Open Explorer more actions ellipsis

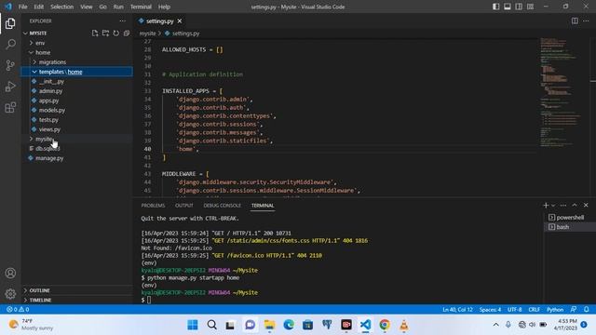[122, 20]
